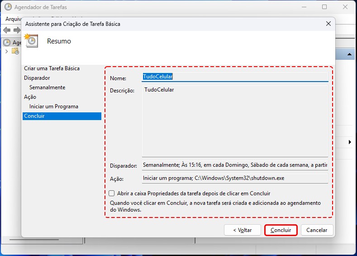Screen dimensions: 357x256
Task: Go to the Semanalmente wizard step
Action: tap(47, 87)
